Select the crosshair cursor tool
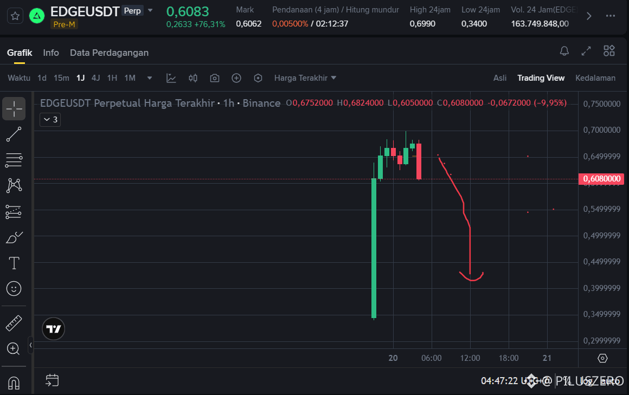The image size is (629, 395). (14, 109)
